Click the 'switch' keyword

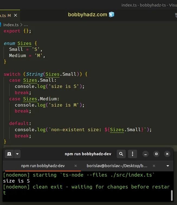(12, 74)
